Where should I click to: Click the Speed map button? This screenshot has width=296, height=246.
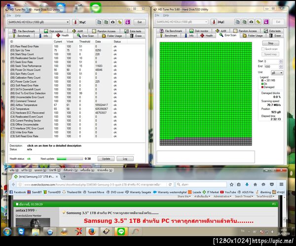coord(270,54)
